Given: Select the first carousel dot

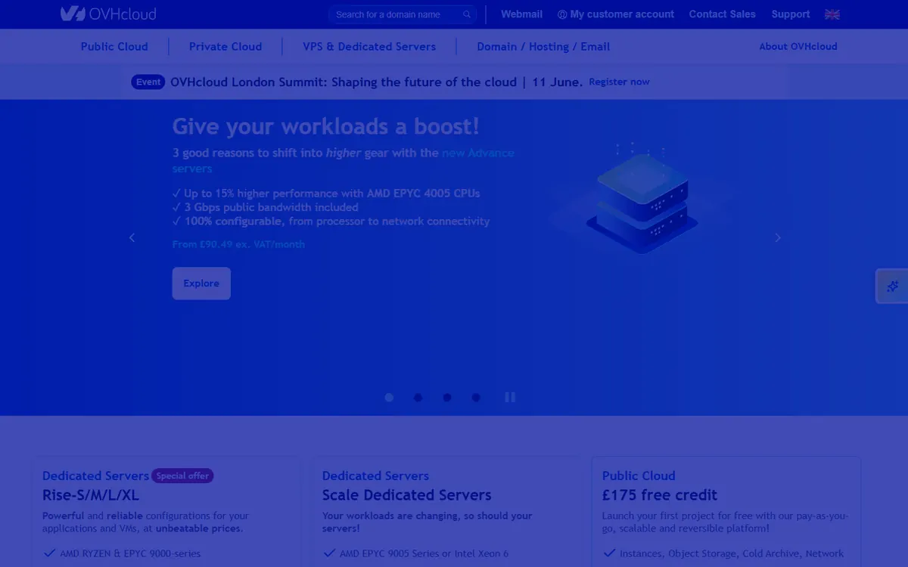Looking at the screenshot, I should 389,397.
